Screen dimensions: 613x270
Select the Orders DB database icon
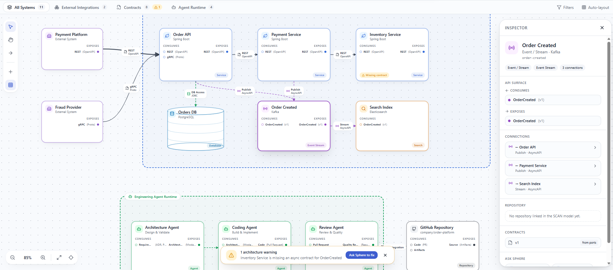tap(172, 114)
